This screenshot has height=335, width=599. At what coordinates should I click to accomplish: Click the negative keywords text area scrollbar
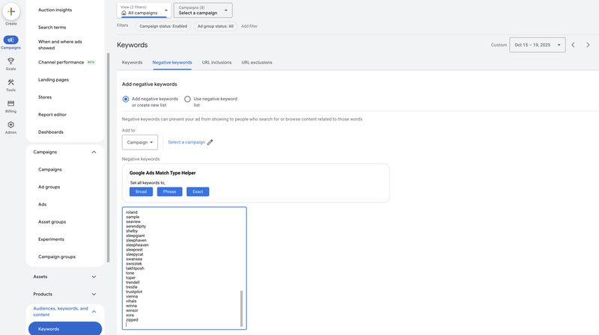[241, 309]
